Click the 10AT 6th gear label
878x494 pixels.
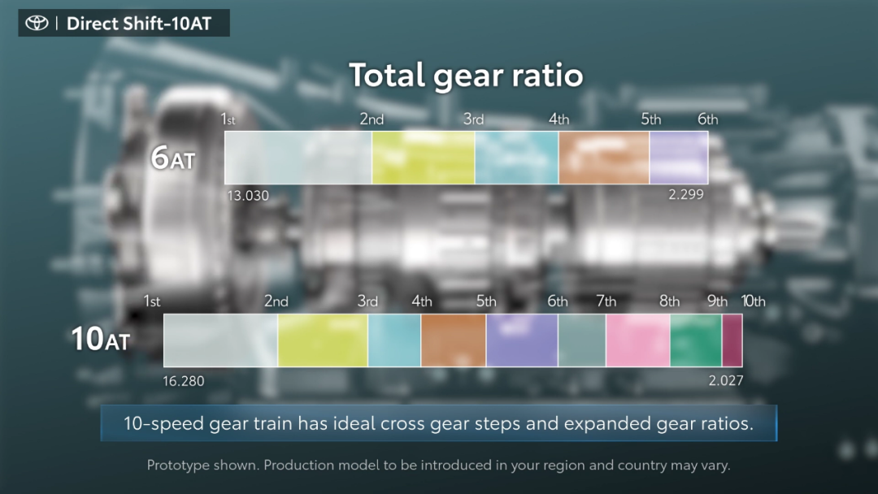pyautogui.click(x=557, y=301)
